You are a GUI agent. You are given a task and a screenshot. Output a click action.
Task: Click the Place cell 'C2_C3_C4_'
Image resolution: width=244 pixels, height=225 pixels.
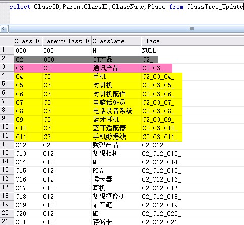[x=158, y=77]
